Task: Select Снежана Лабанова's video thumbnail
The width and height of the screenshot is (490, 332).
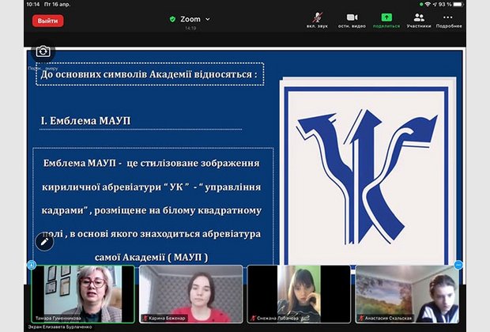Action: point(299,293)
